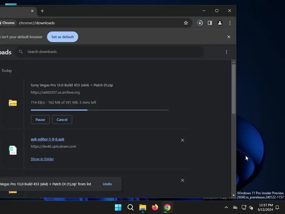Image resolution: width=285 pixels, height=214 pixels.
Task: Click the muted volume tray icon
Action: click(x=251, y=207)
